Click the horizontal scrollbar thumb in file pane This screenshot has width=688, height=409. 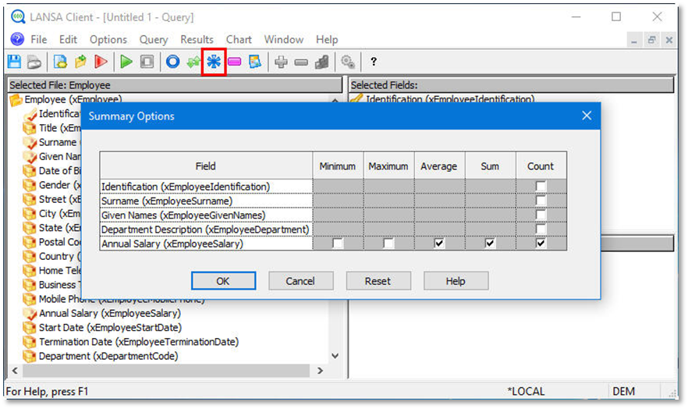tap(166, 371)
